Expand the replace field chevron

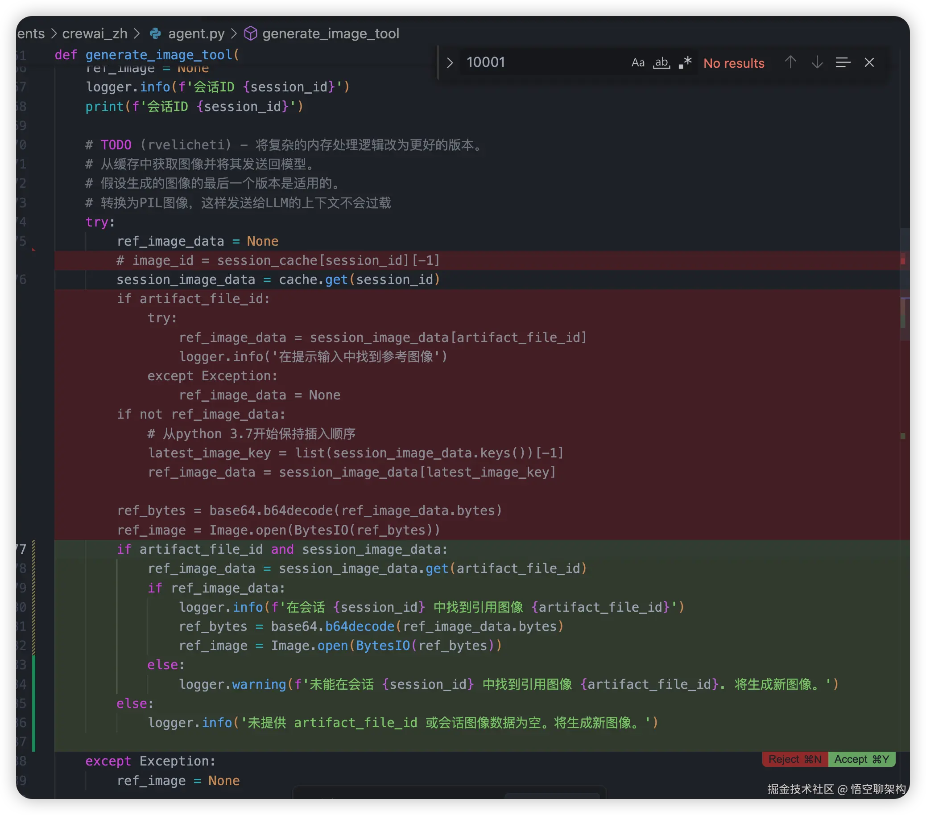450,62
